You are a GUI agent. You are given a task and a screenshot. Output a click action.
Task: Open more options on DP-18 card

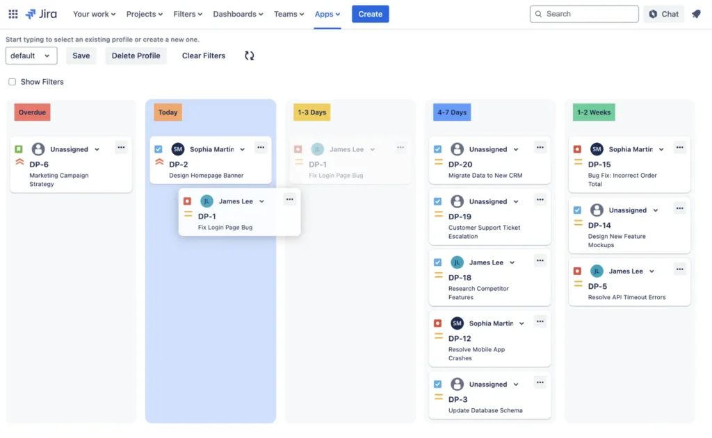540,261
